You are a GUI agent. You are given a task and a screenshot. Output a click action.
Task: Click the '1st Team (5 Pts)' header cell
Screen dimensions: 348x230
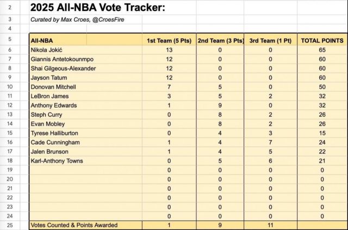click(169, 40)
